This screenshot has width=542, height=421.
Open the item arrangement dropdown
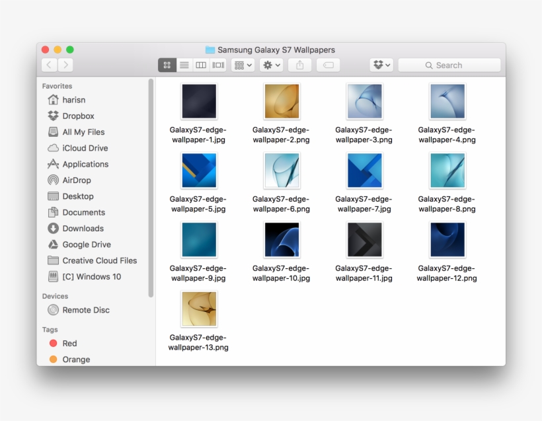(243, 65)
